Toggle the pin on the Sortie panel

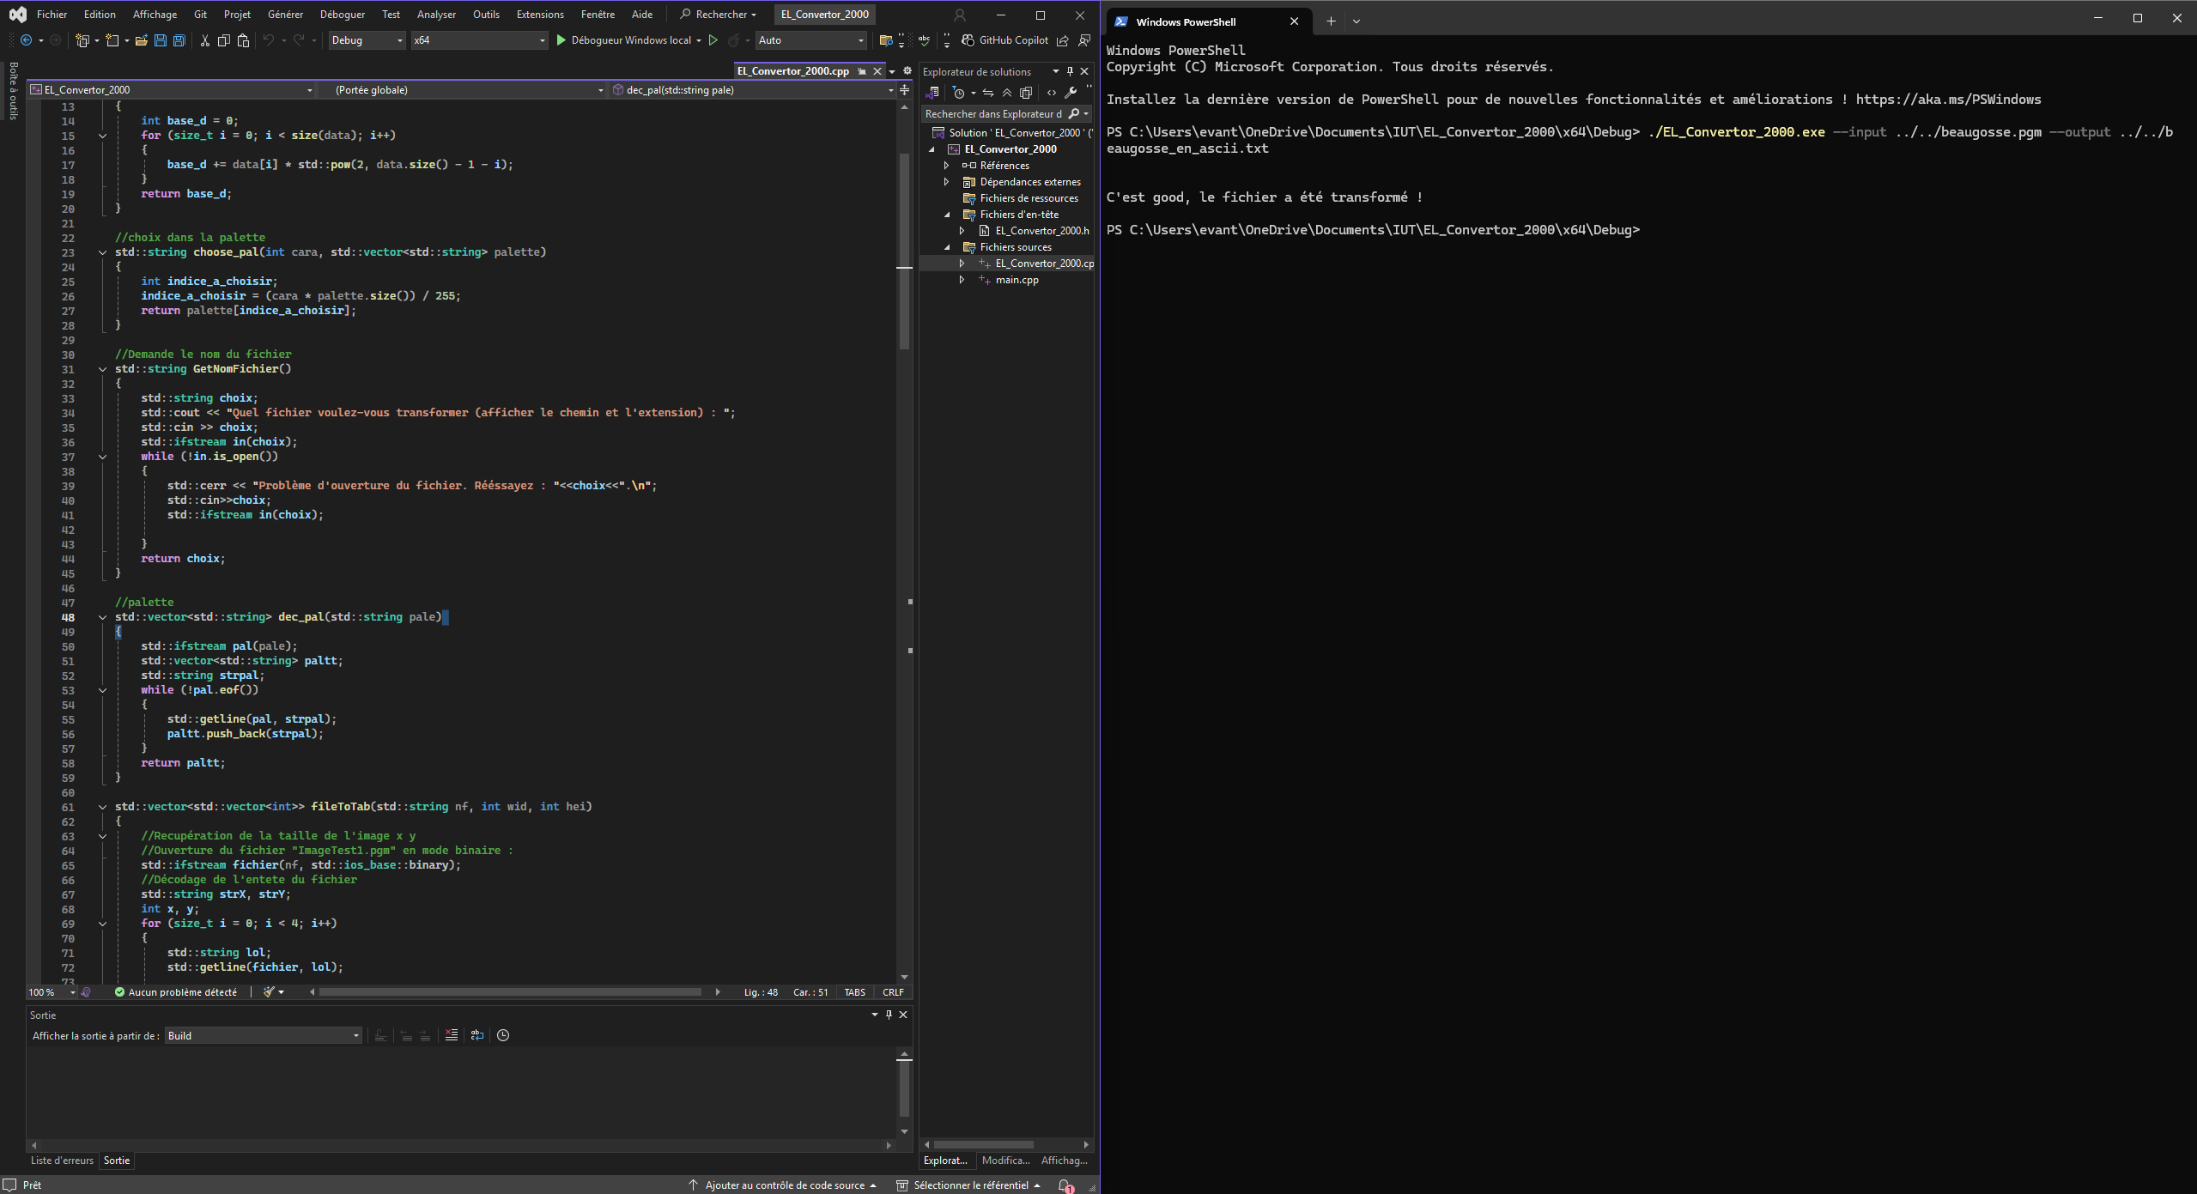[889, 1015]
